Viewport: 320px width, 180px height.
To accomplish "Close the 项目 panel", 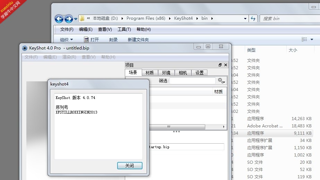I will tap(225, 65).
